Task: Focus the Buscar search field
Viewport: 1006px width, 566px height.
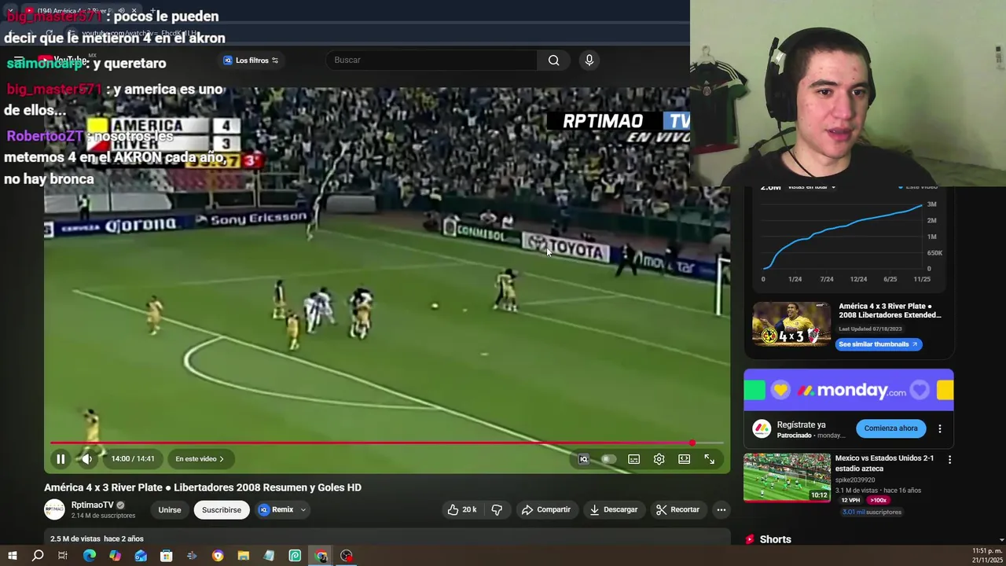Action: [x=432, y=61]
